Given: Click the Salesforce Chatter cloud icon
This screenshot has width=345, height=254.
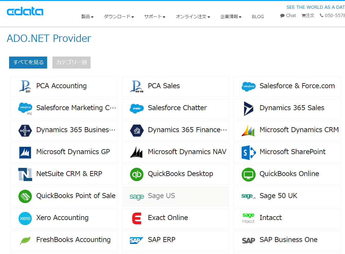Looking at the screenshot, I should pos(137,108).
